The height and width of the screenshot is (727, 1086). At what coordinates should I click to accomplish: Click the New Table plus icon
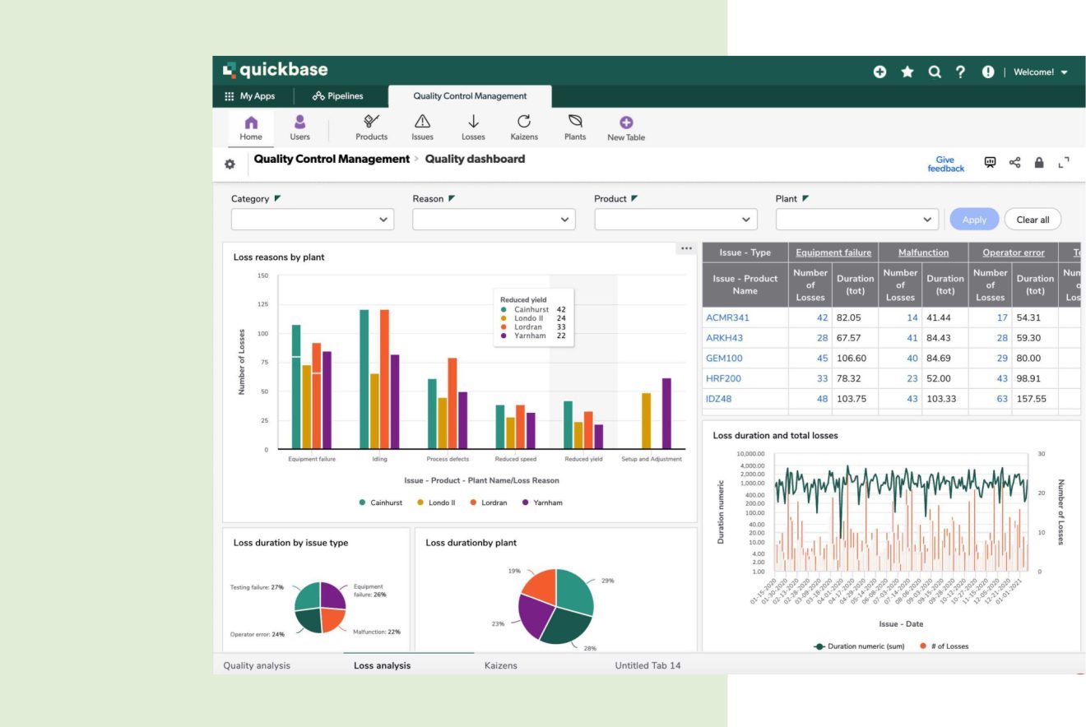coord(626,123)
